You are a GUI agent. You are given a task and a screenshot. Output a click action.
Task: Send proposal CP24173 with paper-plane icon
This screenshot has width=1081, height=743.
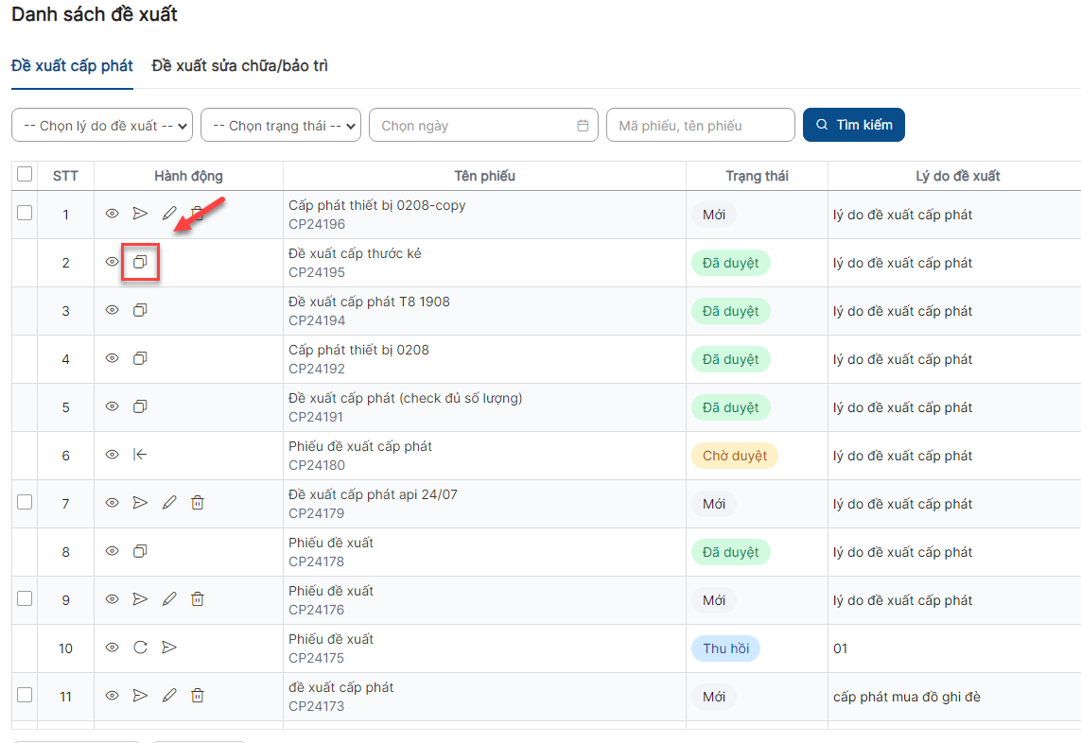[x=140, y=696]
